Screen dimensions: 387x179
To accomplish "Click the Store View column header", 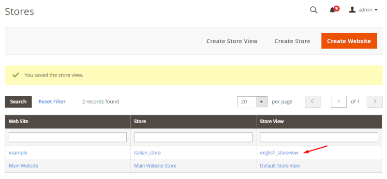I will [x=319, y=122].
